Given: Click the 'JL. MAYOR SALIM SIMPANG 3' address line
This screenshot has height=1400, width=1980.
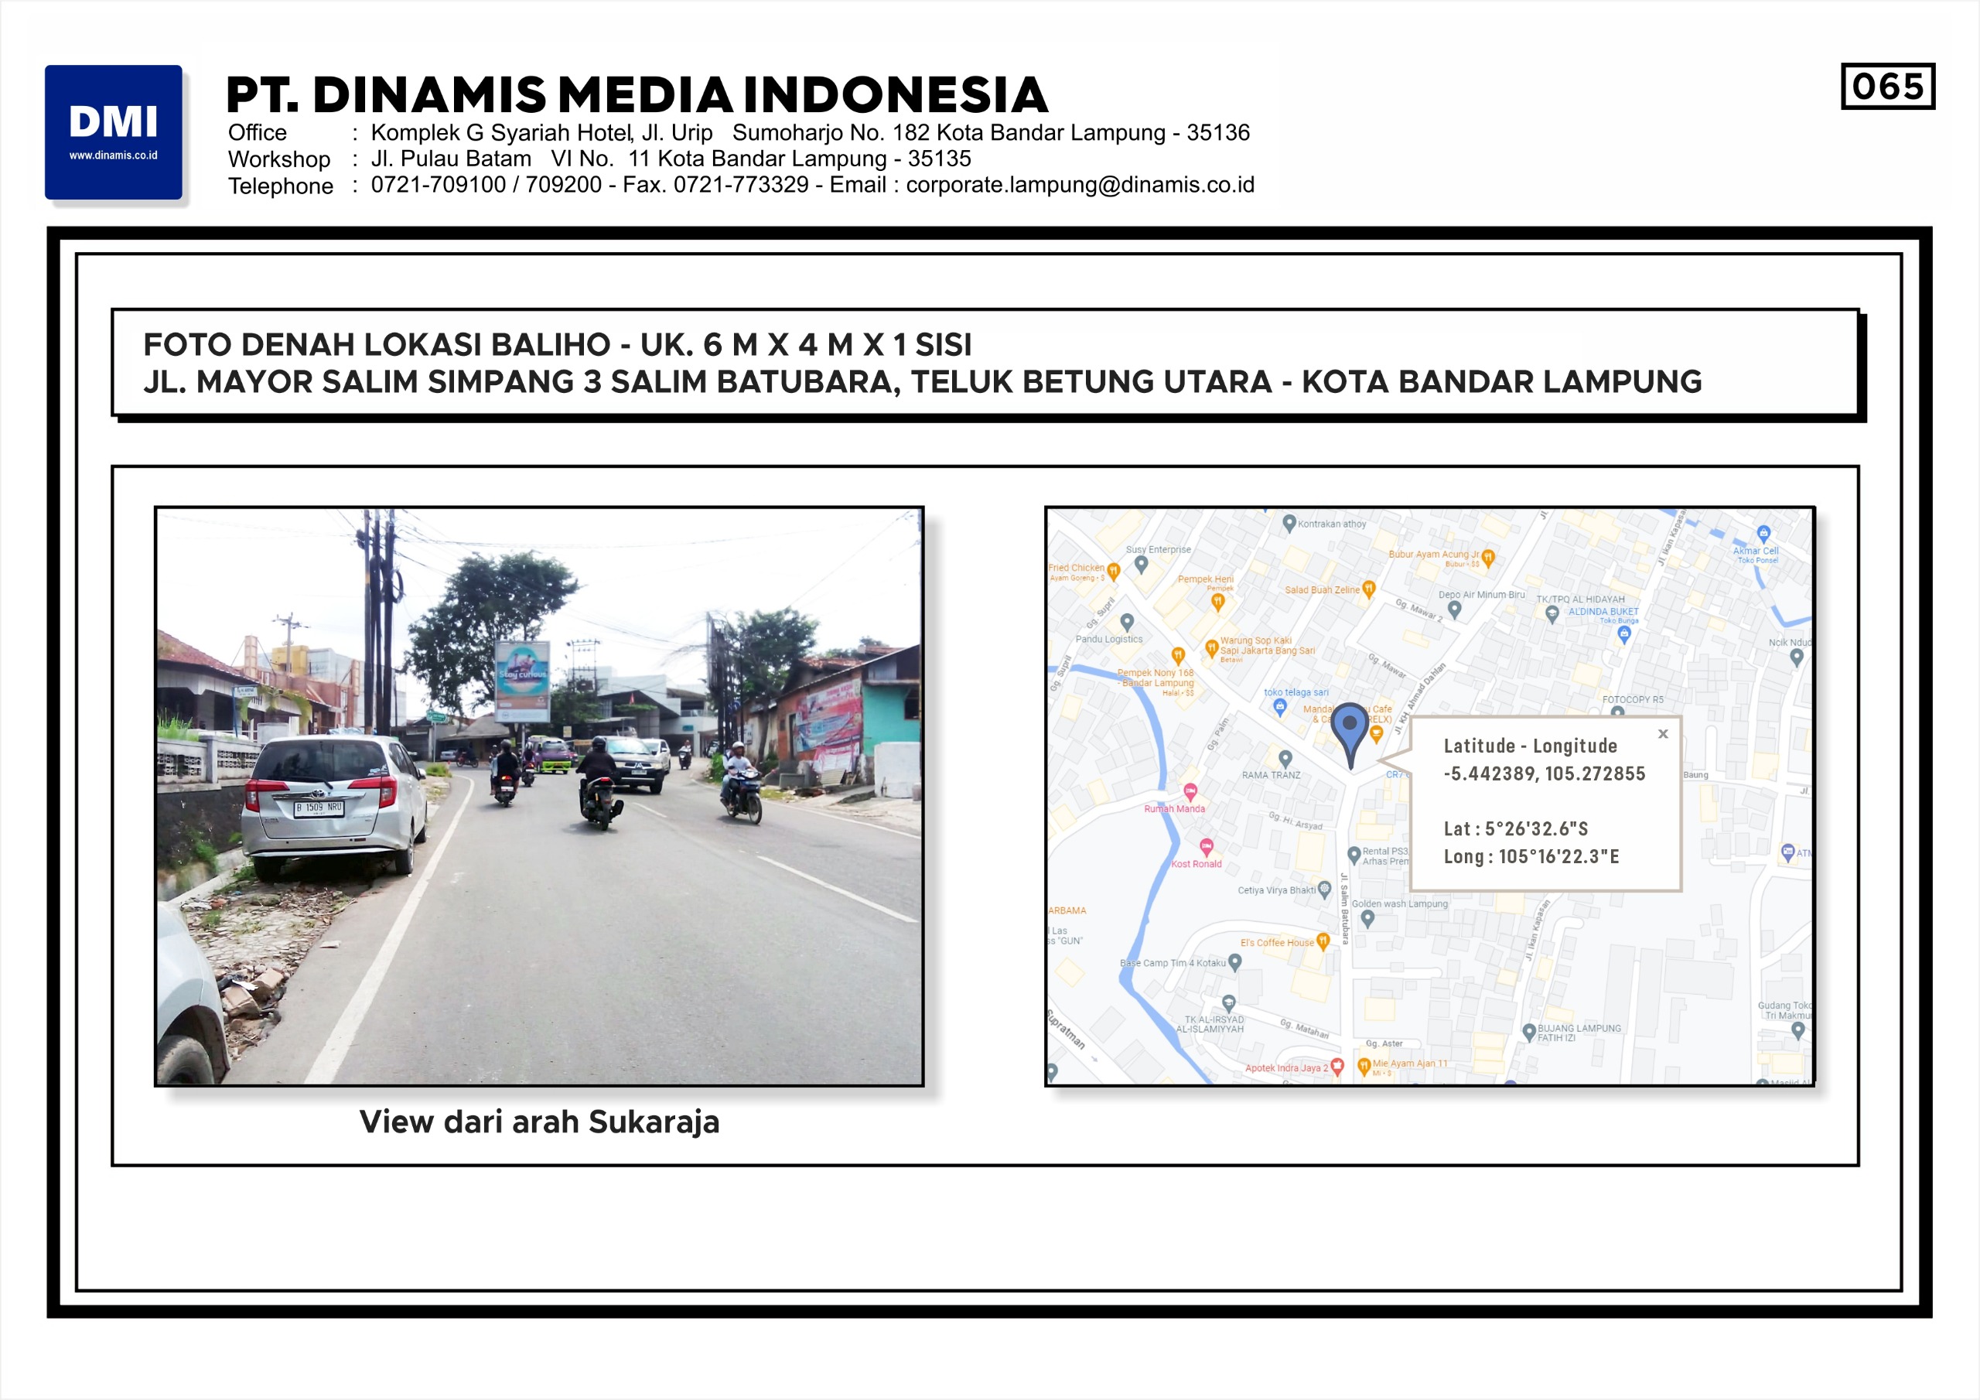Looking at the screenshot, I should [923, 381].
